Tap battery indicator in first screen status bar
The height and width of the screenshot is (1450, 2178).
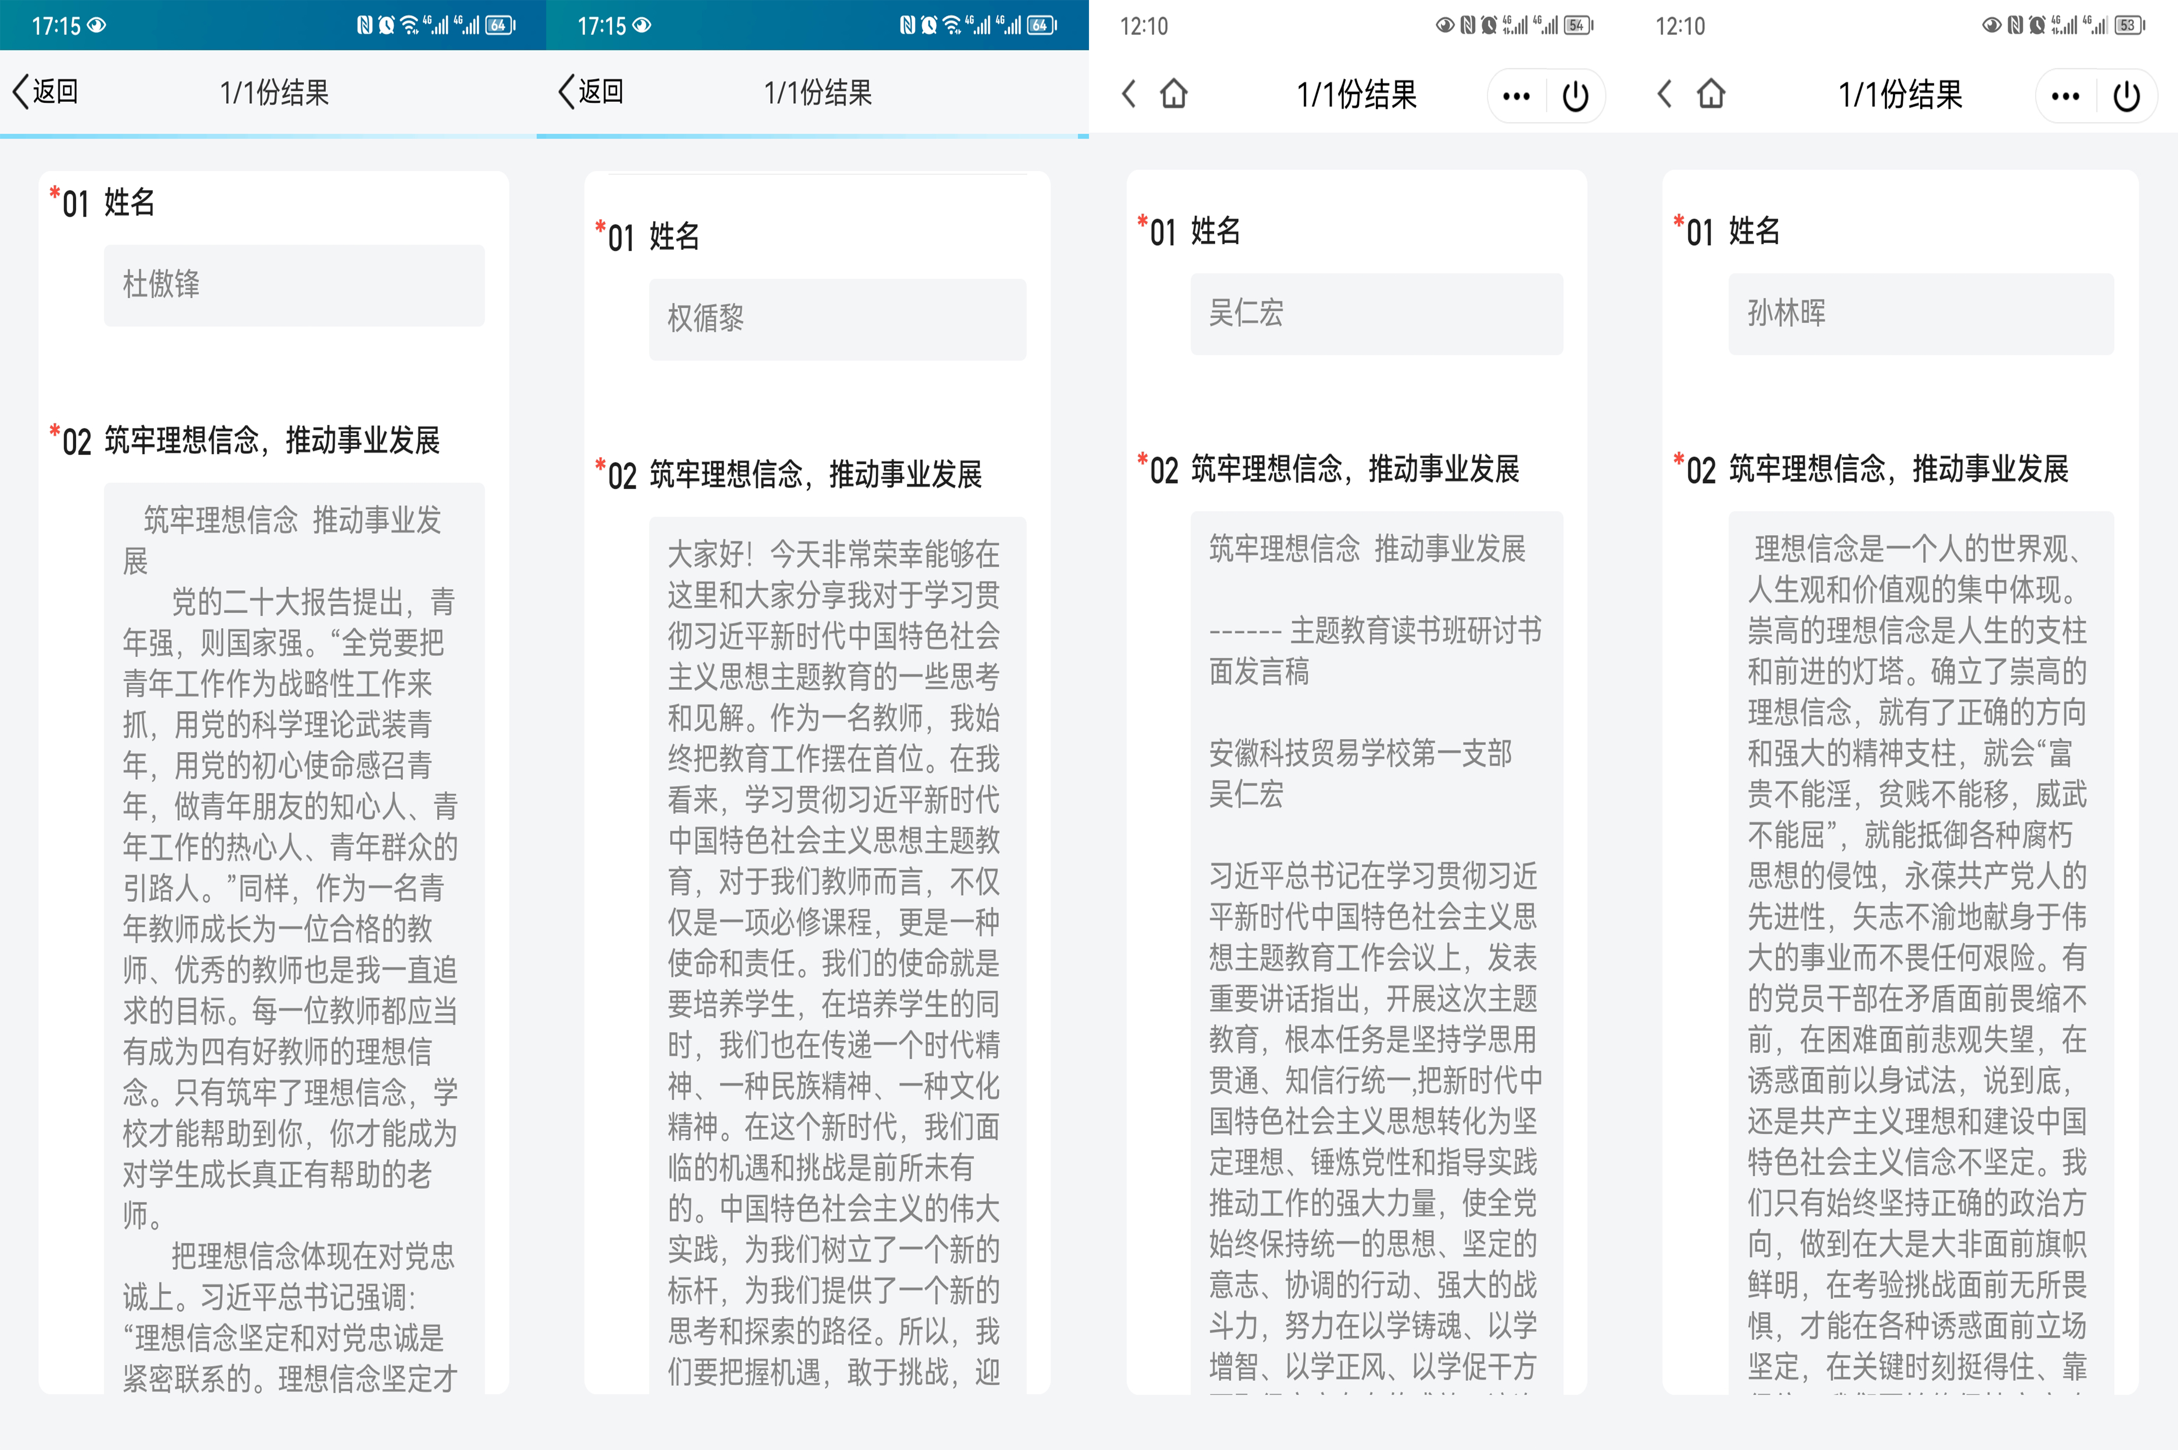[501, 25]
